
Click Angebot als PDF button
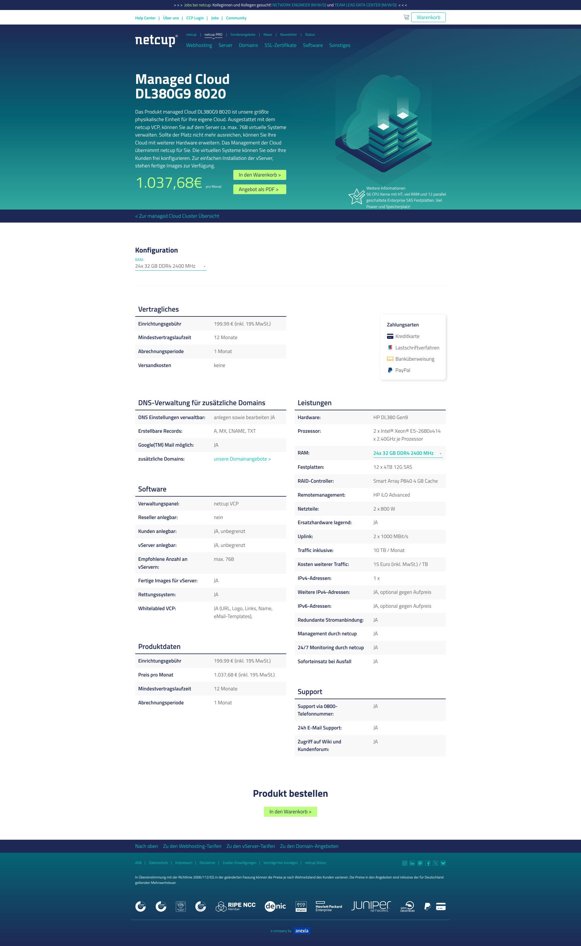[x=260, y=189]
